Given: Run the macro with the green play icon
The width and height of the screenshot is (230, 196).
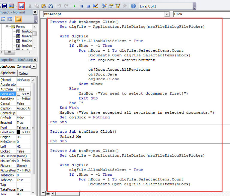Looking at the screenshot, I should coord(75,6).
